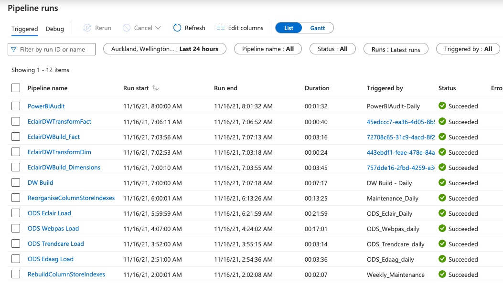Check the ODS Eclair Load row checkbox

tap(16, 213)
